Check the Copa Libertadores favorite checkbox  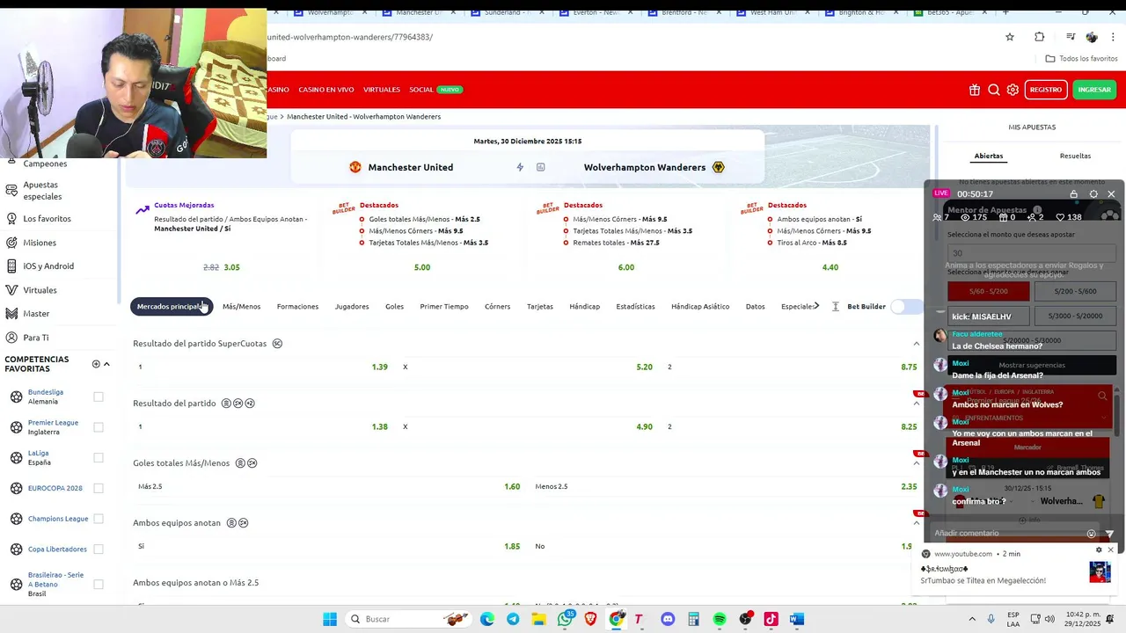[99, 549]
